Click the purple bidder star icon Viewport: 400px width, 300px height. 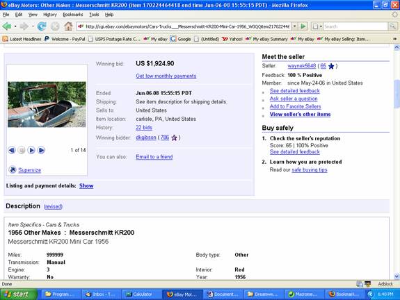click(x=174, y=137)
